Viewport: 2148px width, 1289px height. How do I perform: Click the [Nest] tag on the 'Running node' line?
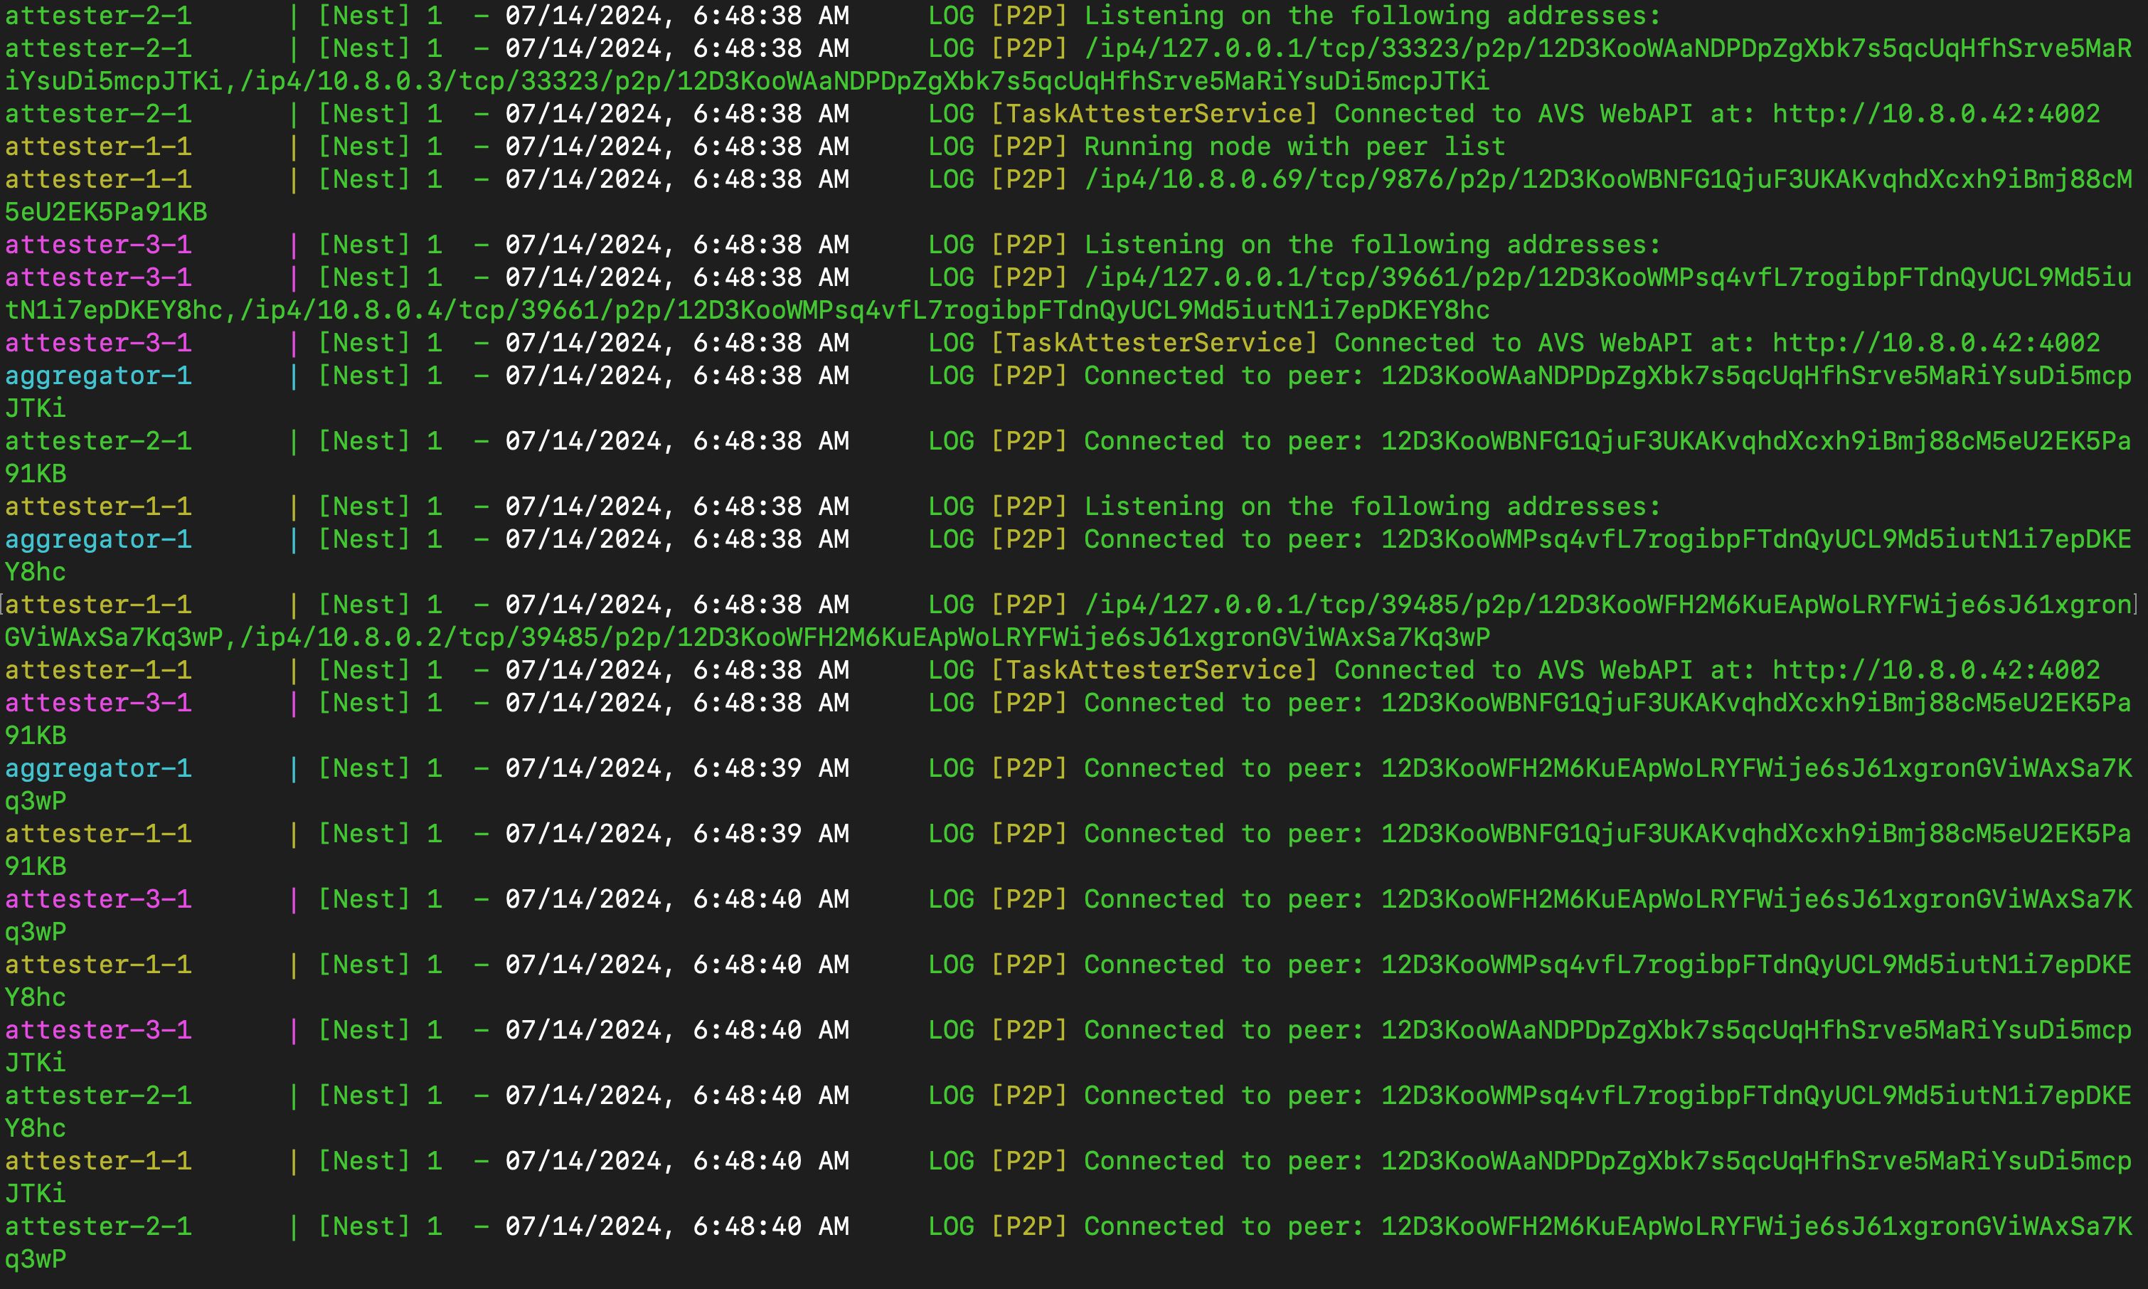363,147
